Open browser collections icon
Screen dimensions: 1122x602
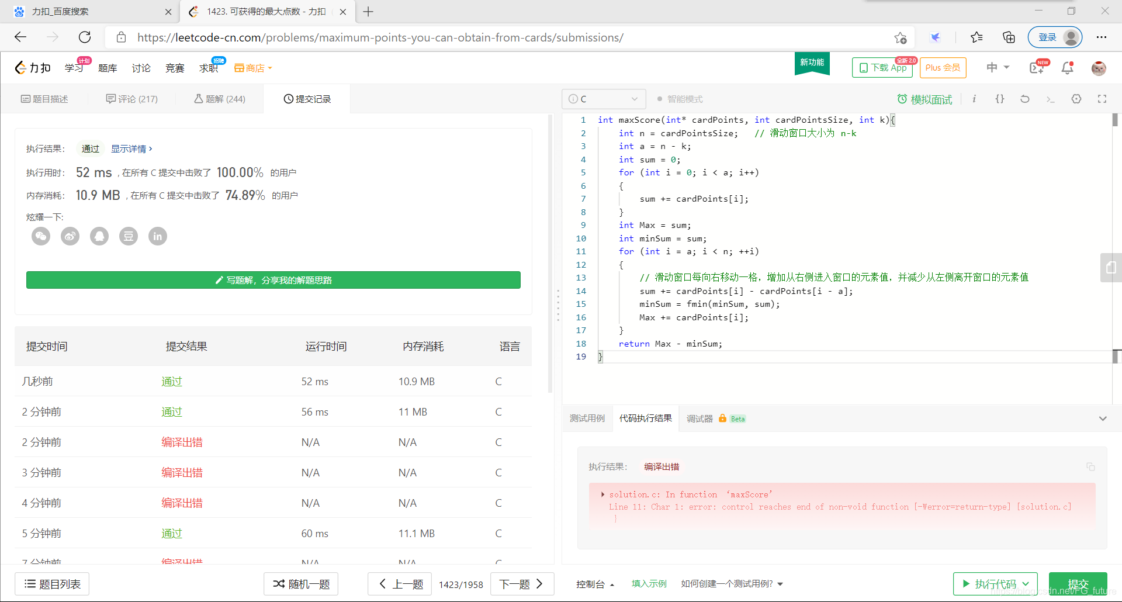pyautogui.click(x=1009, y=37)
